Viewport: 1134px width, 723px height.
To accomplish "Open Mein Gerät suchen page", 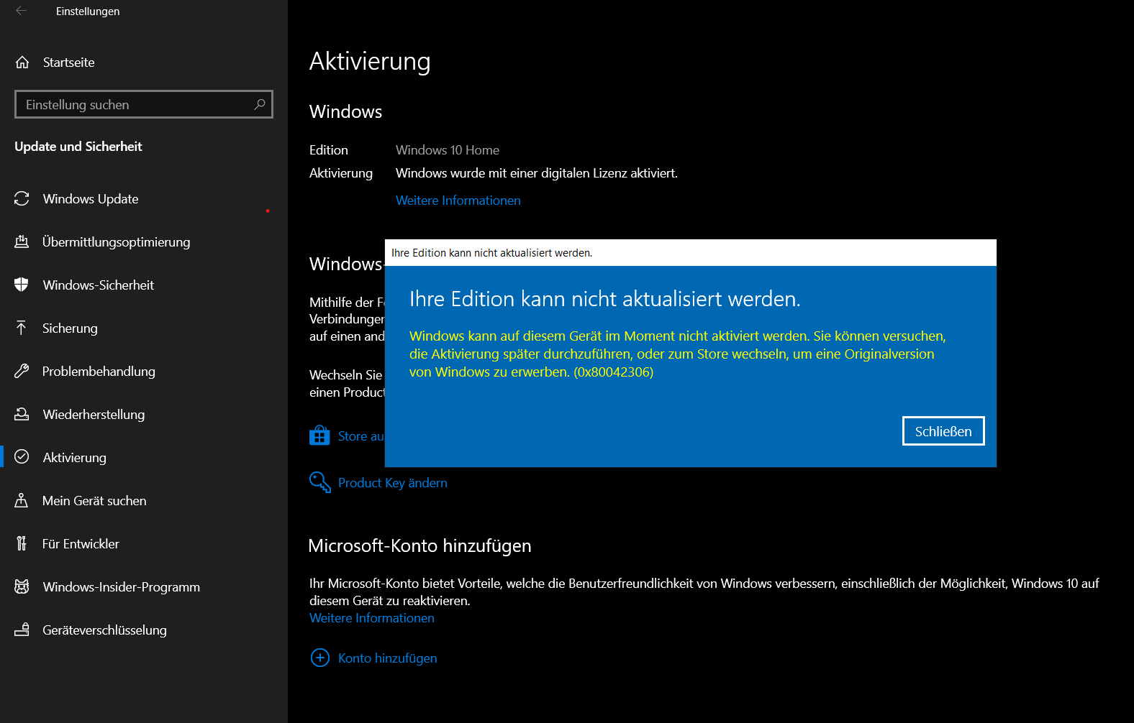I will [x=144, y=500].
